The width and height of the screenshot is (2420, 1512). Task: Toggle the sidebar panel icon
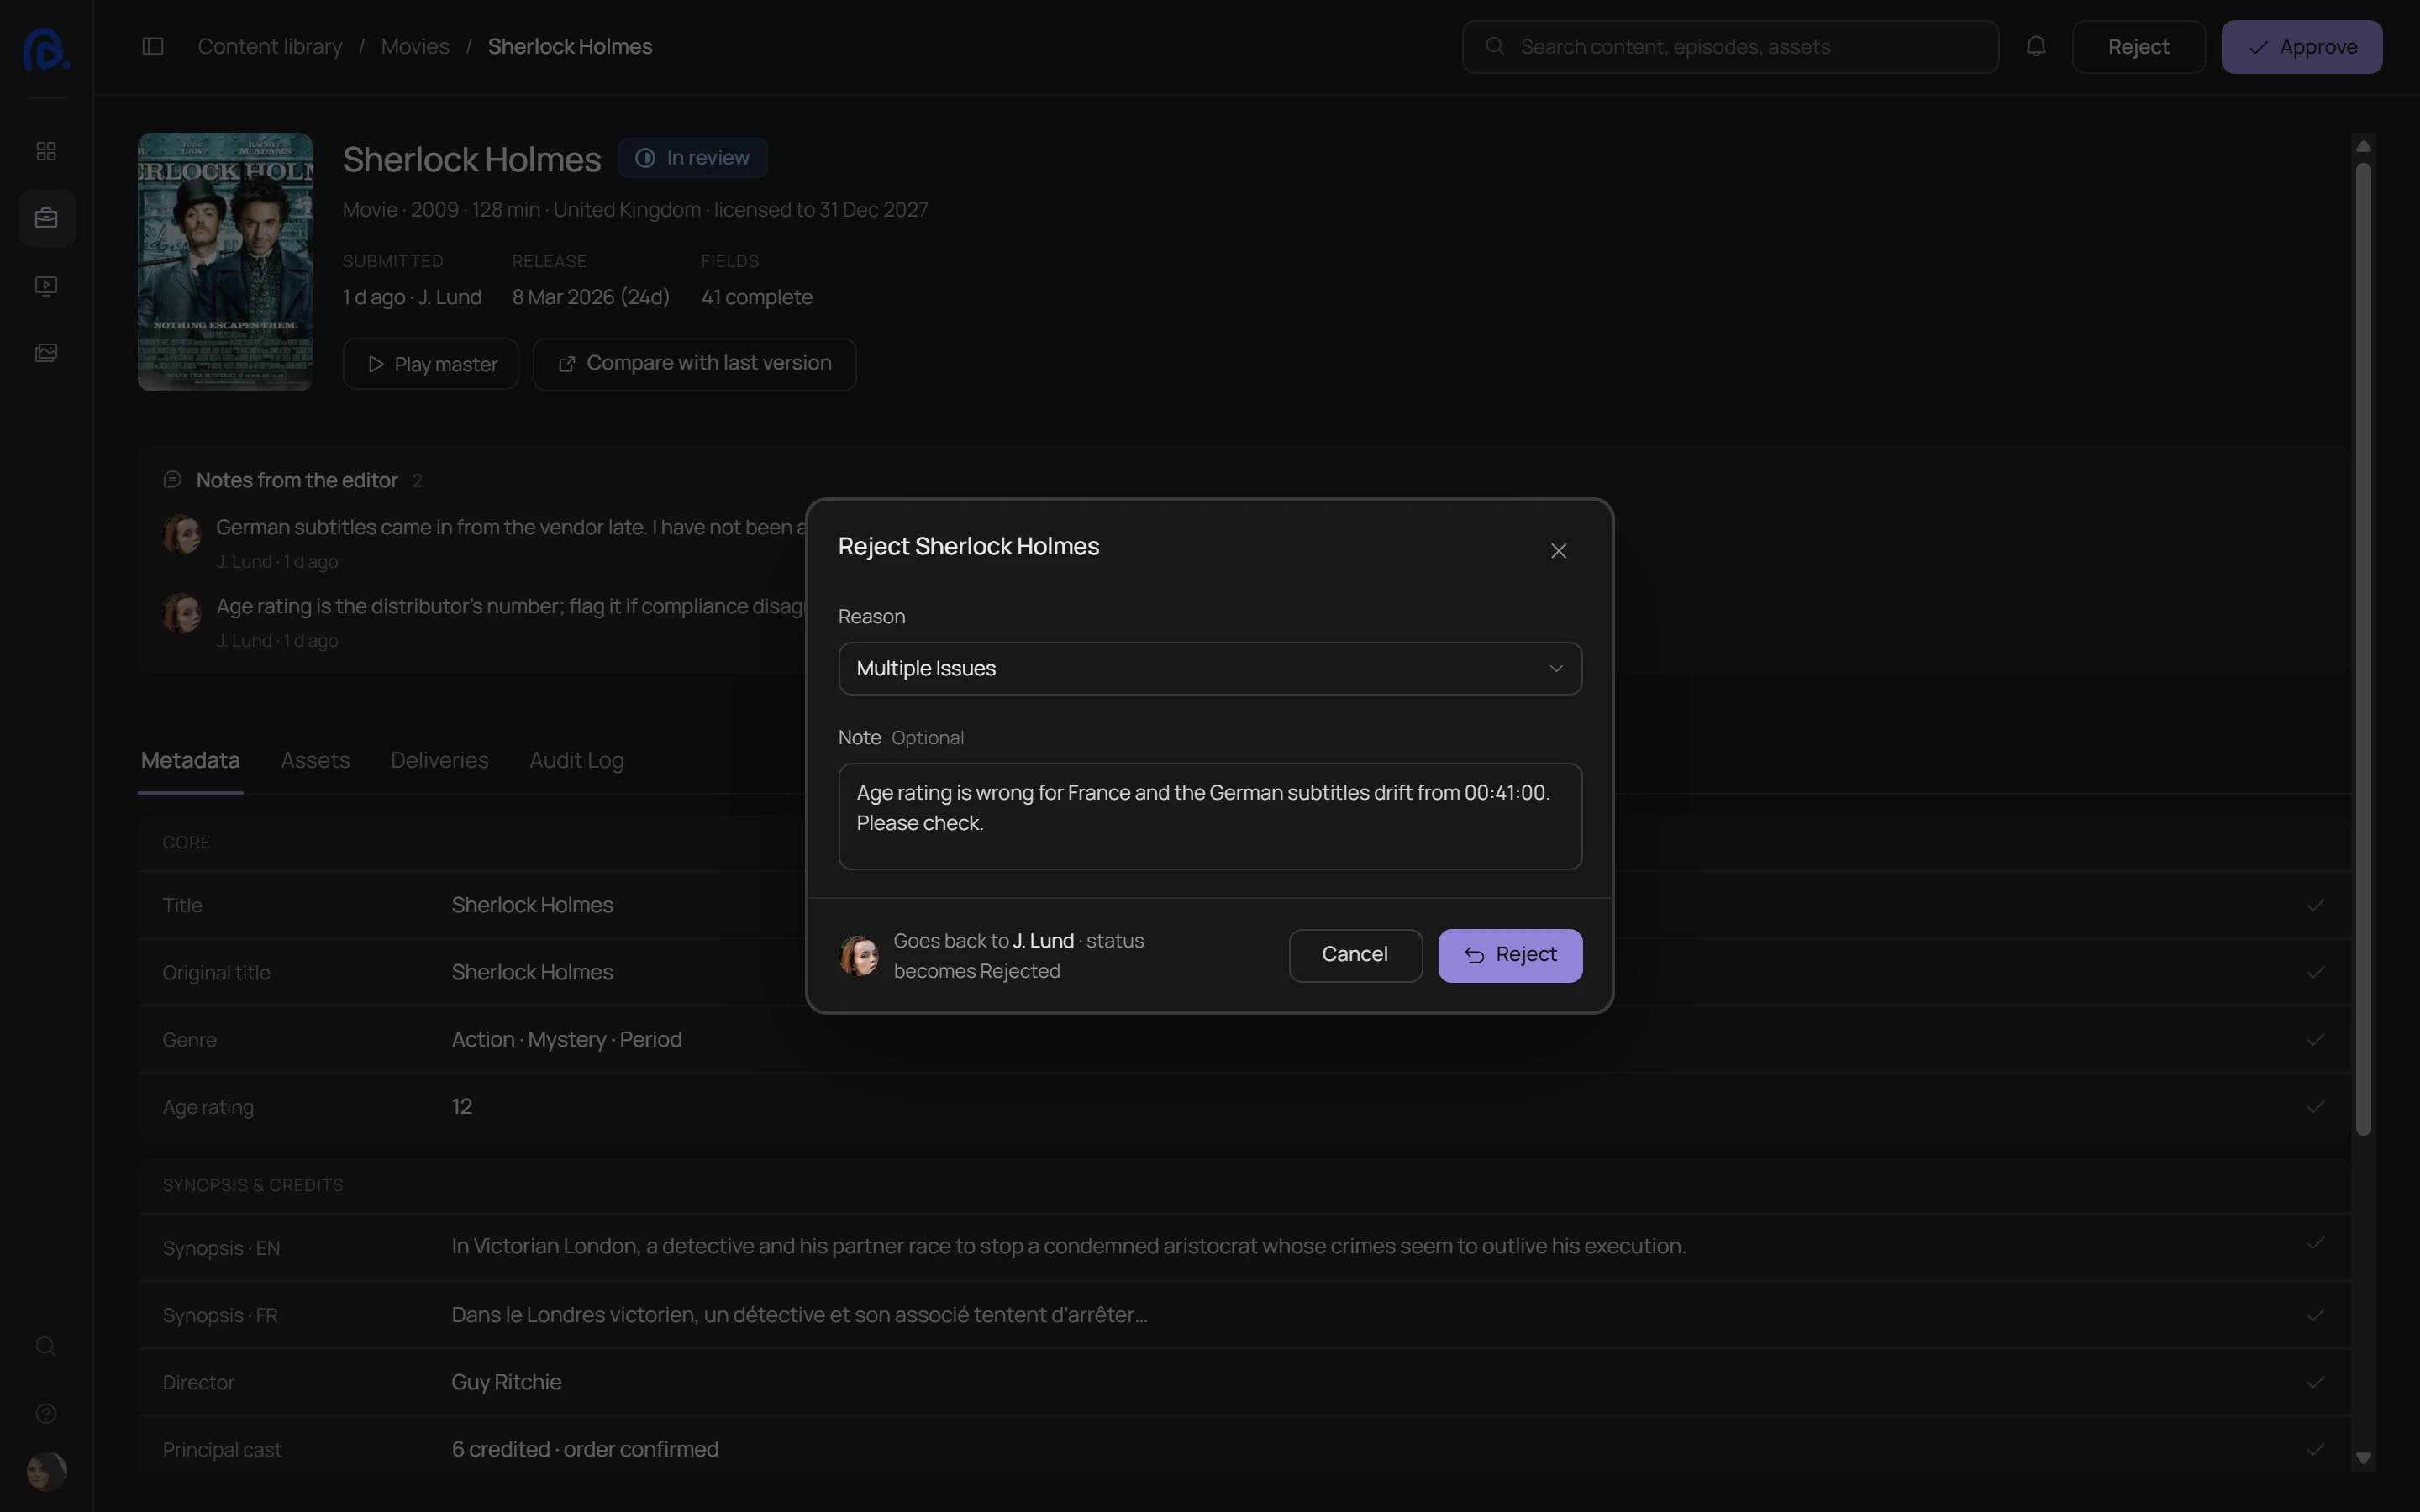tap(153, 46)
